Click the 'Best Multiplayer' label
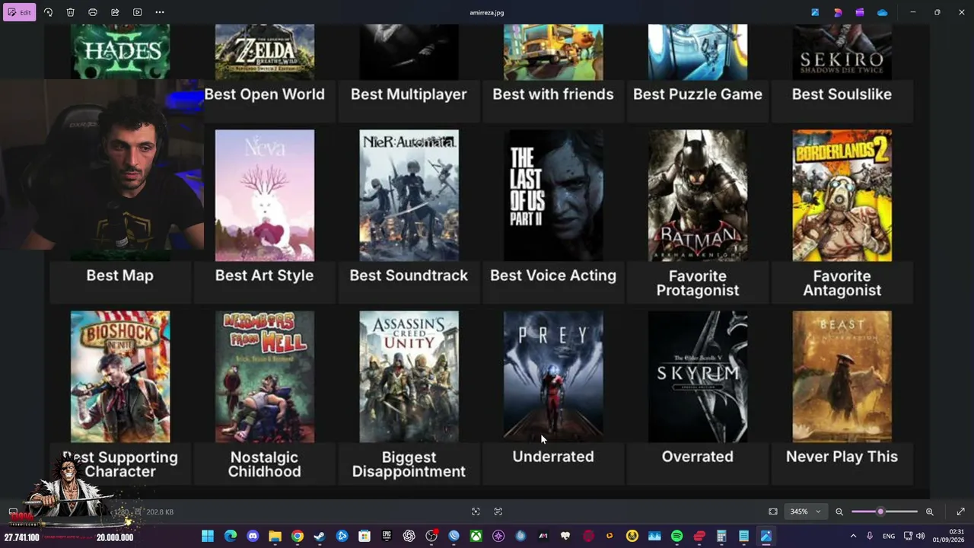Screen dimensions: 974x548 click(409, 94)
